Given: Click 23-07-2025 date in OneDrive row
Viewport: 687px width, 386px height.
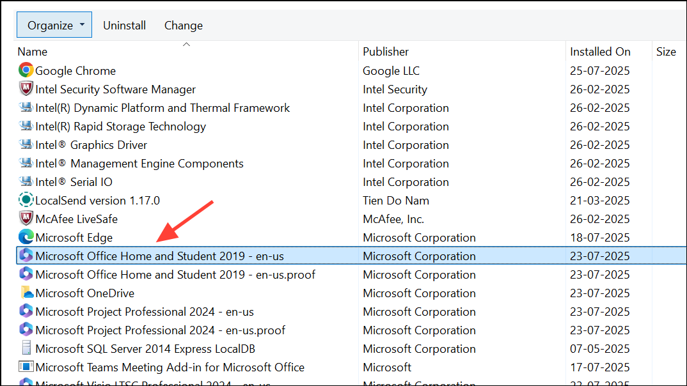Looking at the screenshot, I should coord(599,293).
